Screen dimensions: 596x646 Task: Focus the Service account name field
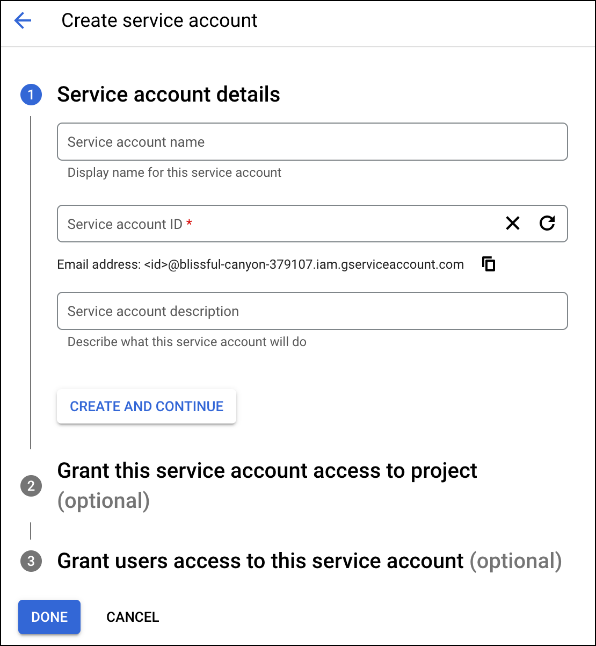(x=311, y=141)
